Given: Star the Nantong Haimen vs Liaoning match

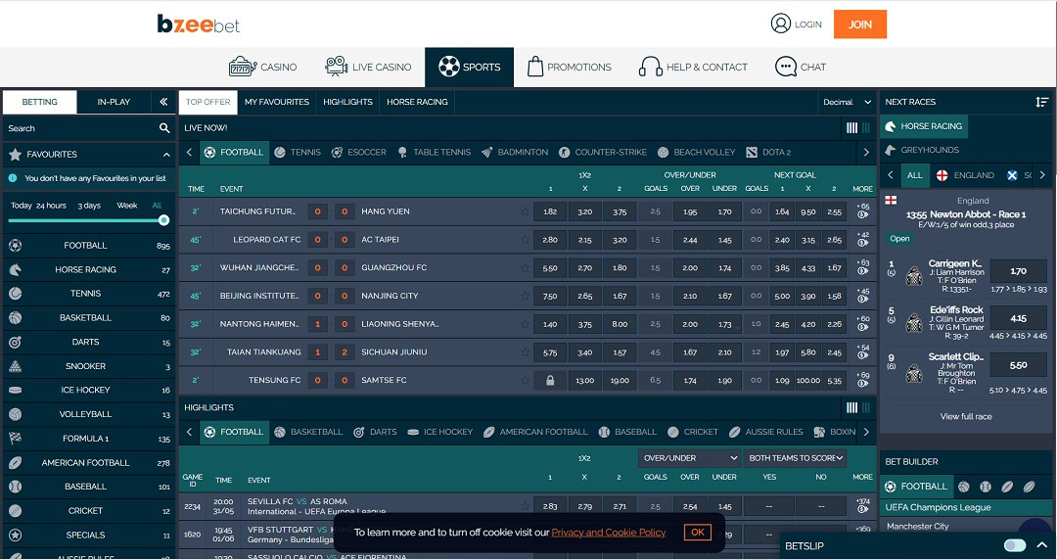Looking at the screenshot, I should coord(525,324).
